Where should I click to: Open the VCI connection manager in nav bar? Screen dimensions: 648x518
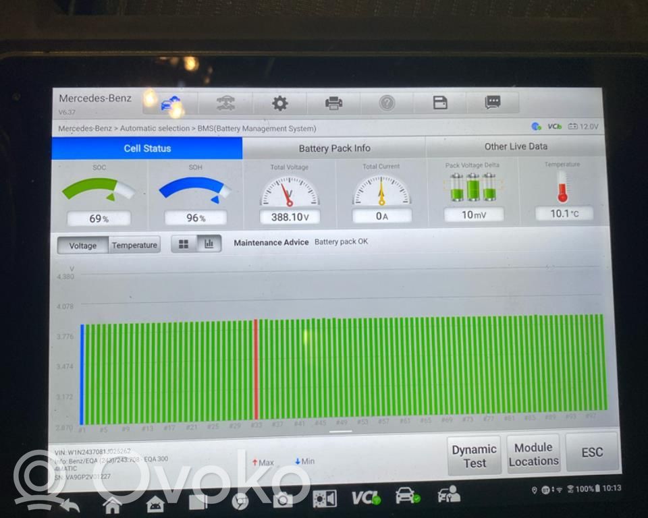point(366,498)
